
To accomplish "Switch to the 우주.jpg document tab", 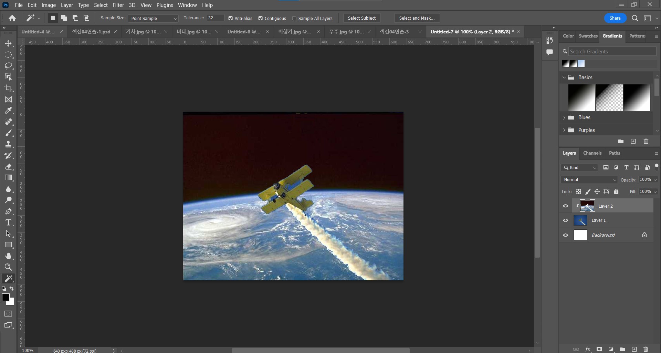I will pos(346,32).
